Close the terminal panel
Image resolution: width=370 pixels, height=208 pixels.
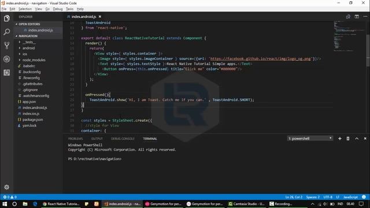[365, 139]
